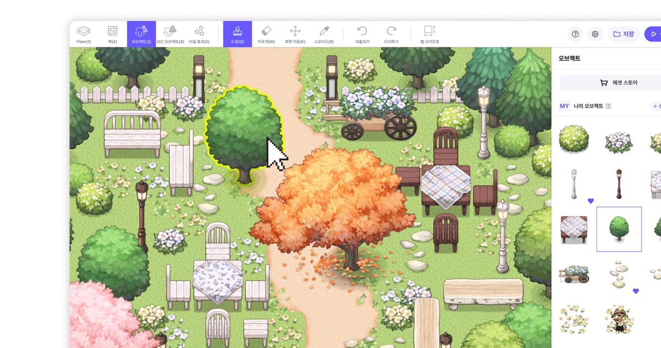Select the Floor(1) layer tool
Viewport: 661px width, 348px height.
coord(84,34)
